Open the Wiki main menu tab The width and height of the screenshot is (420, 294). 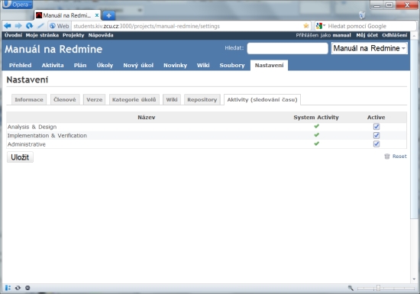pyautogui.click(x=203, y=66)
